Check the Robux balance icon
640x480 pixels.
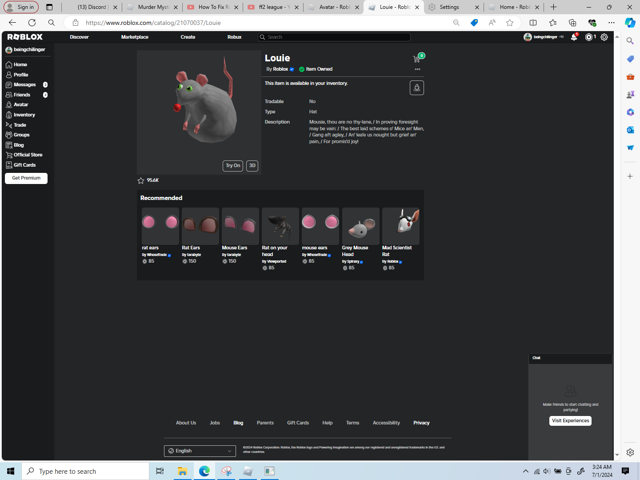coord(589,37)
